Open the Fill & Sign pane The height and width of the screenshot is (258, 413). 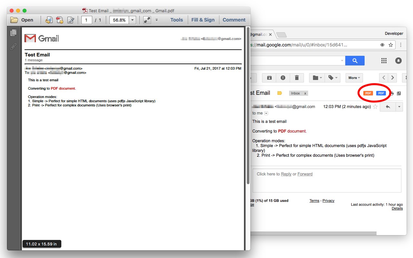point(203,20)
